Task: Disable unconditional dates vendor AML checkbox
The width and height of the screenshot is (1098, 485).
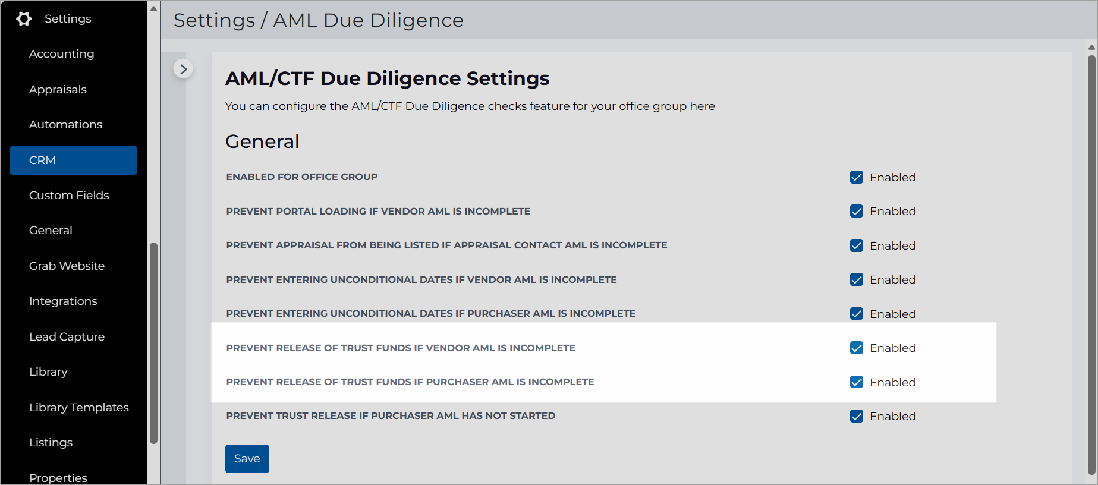Action: (857, 279)
